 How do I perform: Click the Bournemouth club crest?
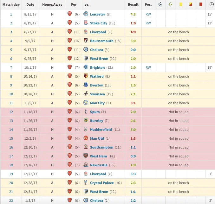point(86,41)
